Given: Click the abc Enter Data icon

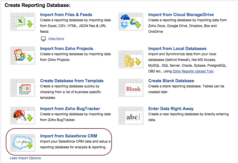Looking at the screenshot, I should coord(131,115).
